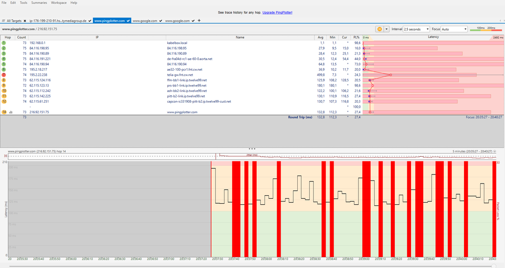
Task: Click the jitter strip above the timeline graph
Action: [x=252, y=156]
